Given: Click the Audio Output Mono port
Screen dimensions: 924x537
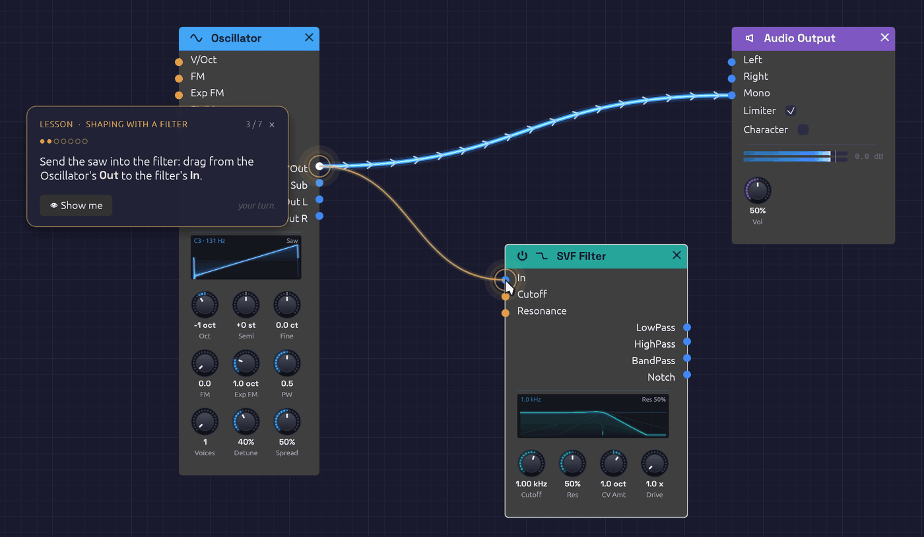Looking at the screenshot, I should [x=732, y=95].
